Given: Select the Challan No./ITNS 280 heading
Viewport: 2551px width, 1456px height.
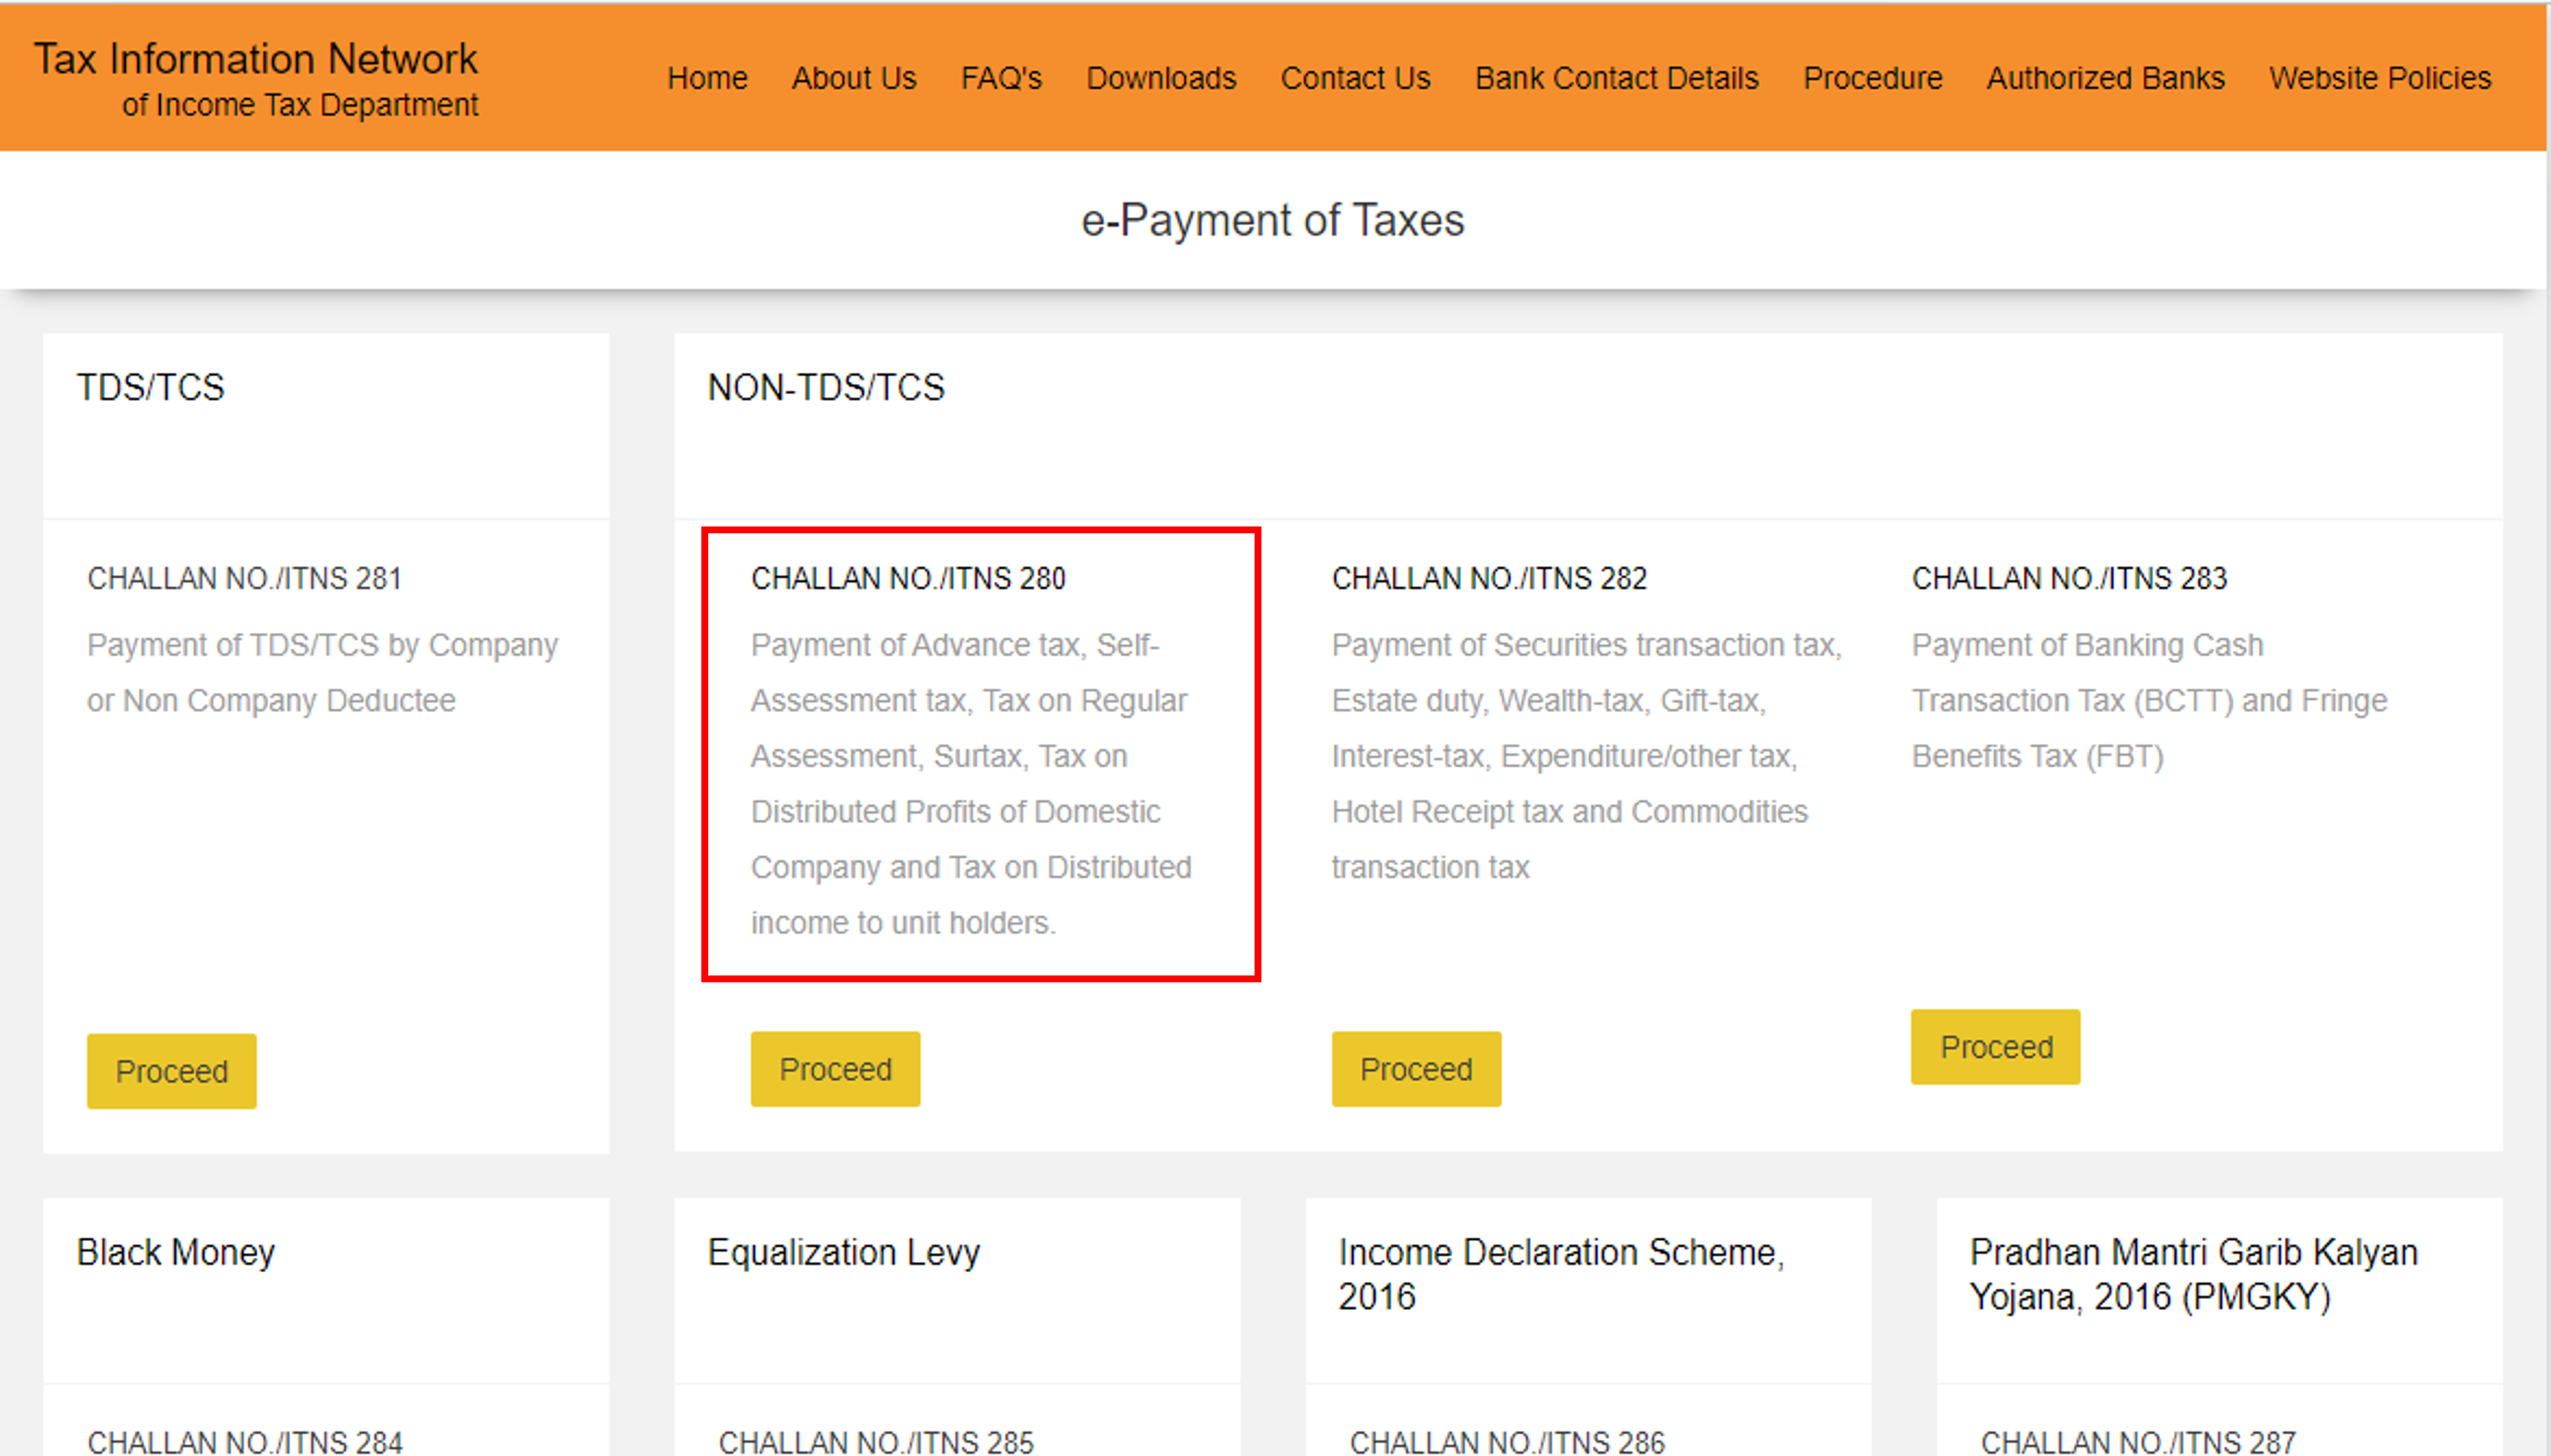Looking at the screenshot, I should click(908, 578).
